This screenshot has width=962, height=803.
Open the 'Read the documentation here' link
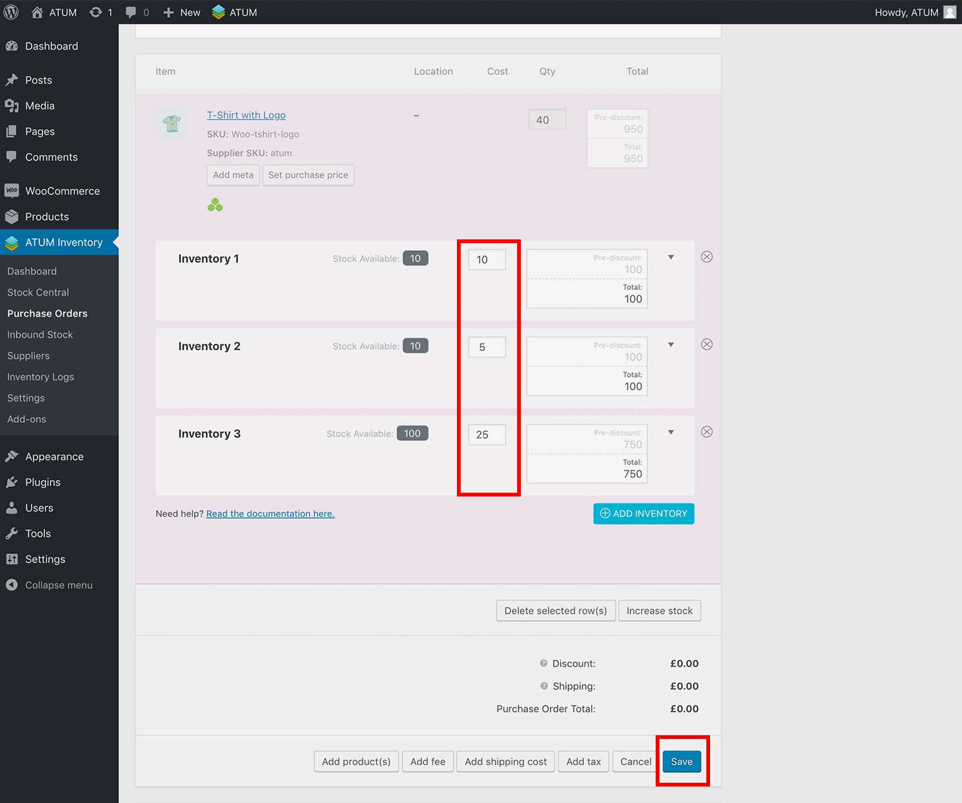(x=270, y=514)
